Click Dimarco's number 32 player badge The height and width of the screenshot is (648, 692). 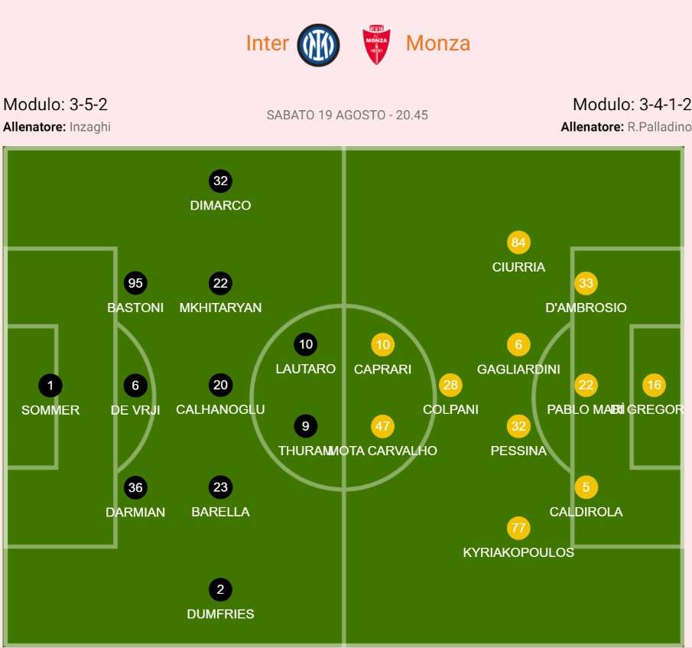220,181
